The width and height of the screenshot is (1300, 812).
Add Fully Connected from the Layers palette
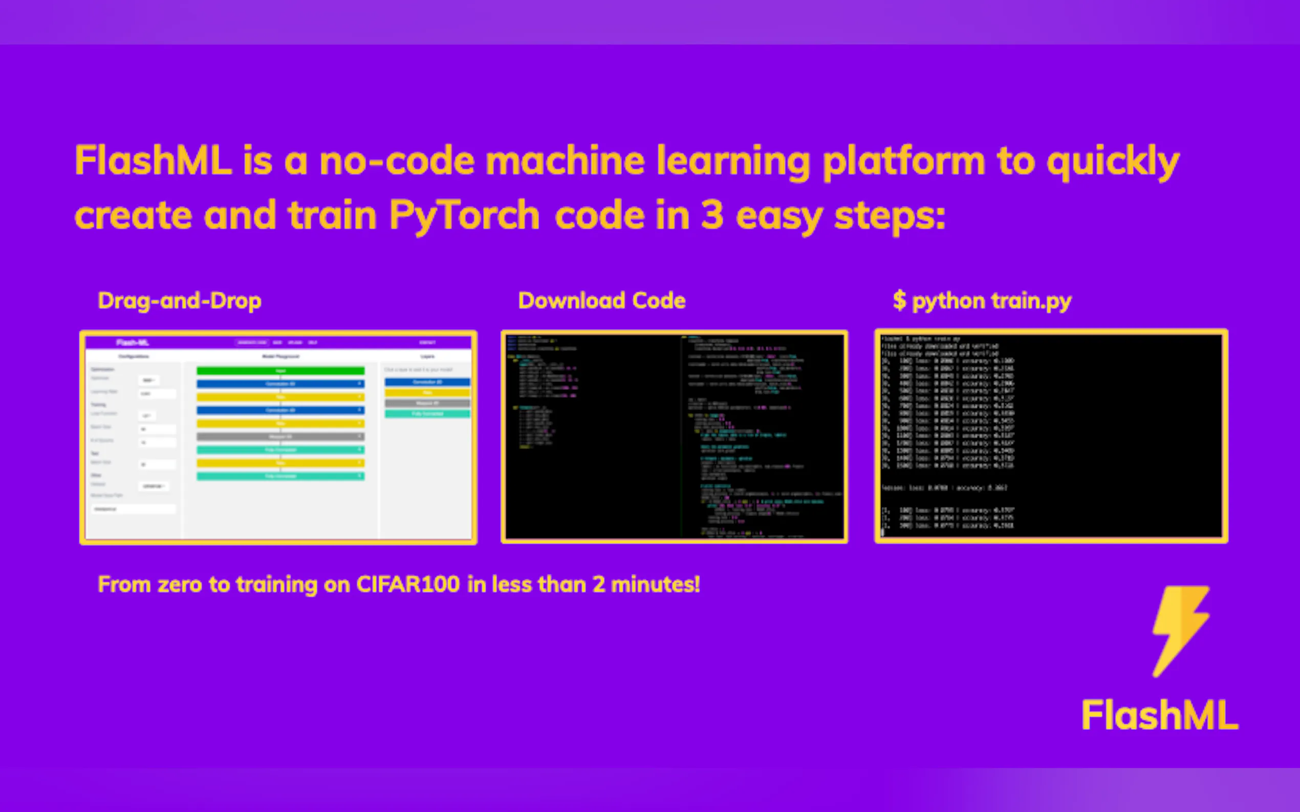pyautogui.click(x=427, y=414)
